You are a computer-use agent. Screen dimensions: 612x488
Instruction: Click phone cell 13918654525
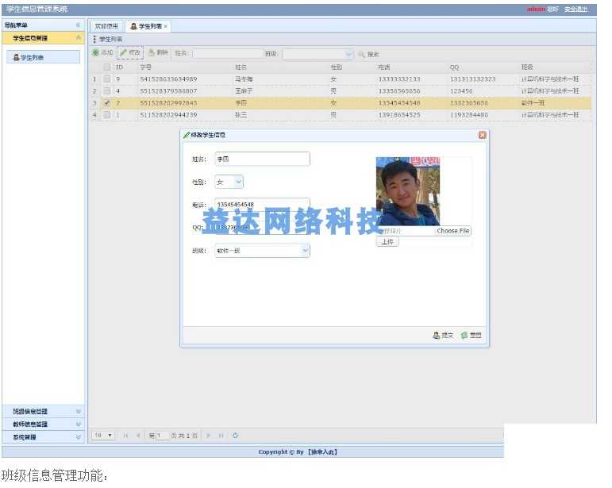(x=399, y=115)
